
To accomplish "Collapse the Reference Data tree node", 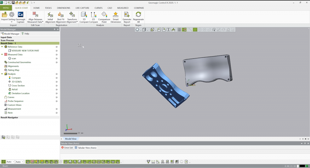I will point(2,47).
